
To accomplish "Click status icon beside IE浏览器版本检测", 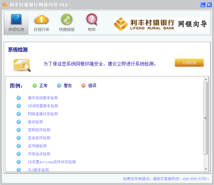I will click(x=19, y=106).
